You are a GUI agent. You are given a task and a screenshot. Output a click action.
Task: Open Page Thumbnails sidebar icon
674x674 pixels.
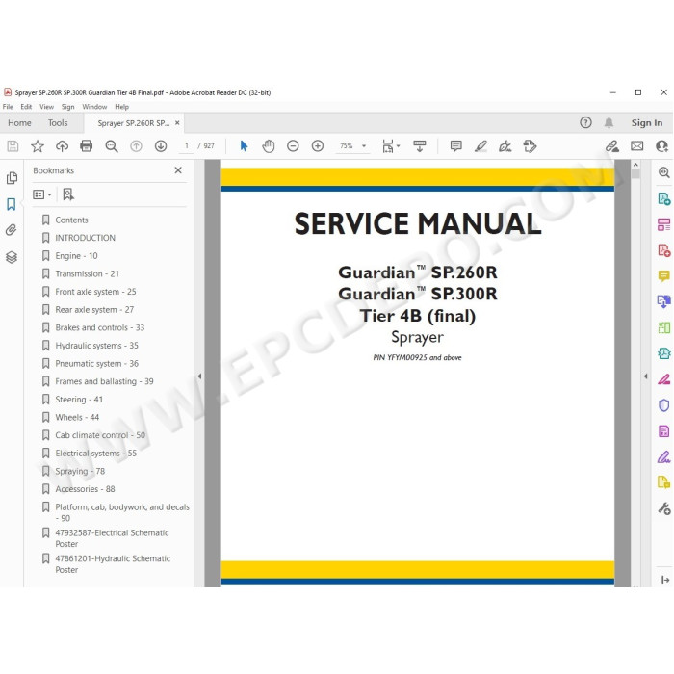pyautogui.click(x=12, y=178)
